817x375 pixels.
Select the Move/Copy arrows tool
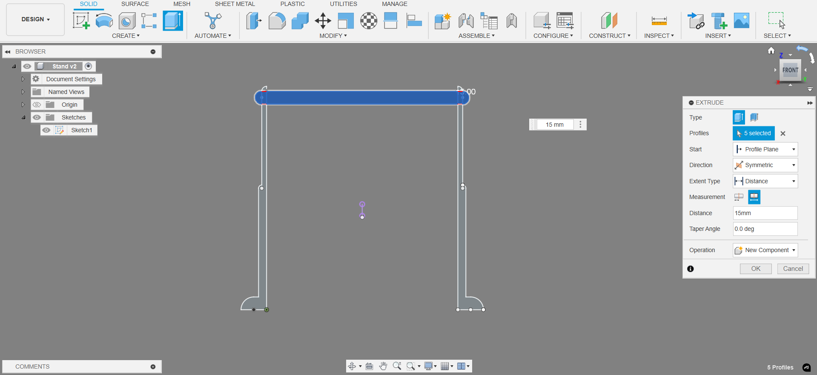(x=323, y=20)
